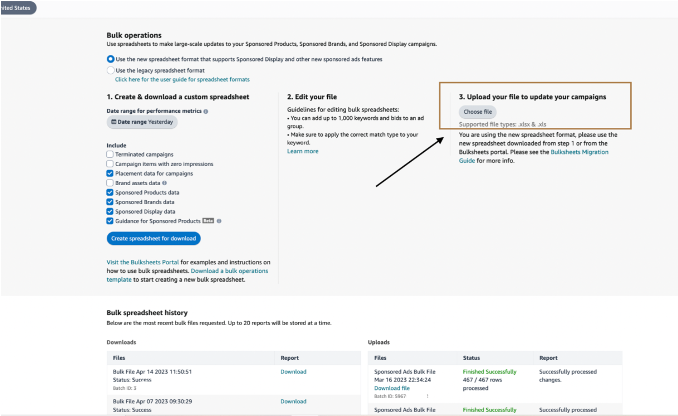Click info icon beside Brand assets data
The width and height of the screenshot is (678, 416).
164,183
